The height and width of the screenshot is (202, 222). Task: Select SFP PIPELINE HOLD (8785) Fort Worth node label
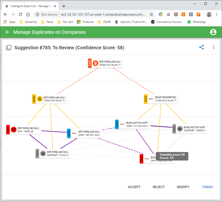pyautogui.click(x=110, y=63)
